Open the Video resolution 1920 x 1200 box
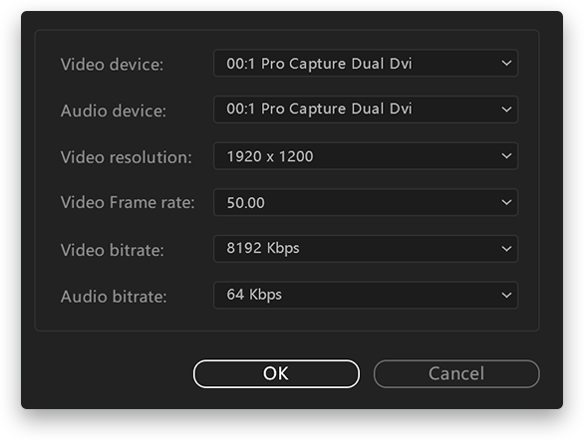 [x=366, y=156]
